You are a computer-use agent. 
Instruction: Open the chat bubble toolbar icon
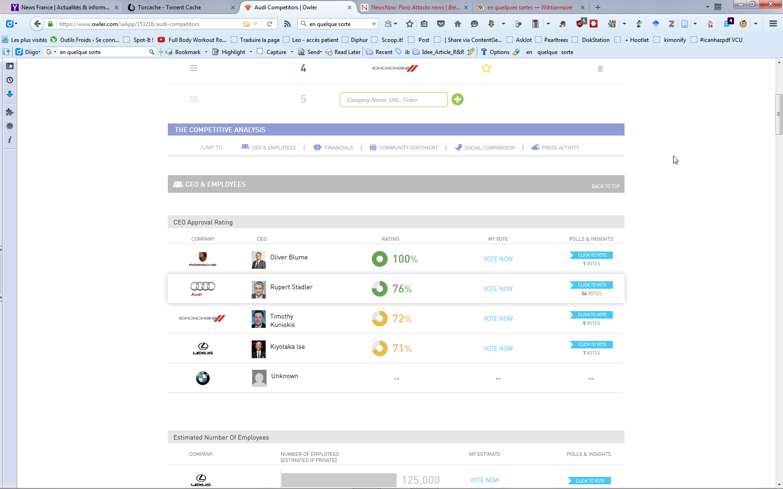coord(474,24)
